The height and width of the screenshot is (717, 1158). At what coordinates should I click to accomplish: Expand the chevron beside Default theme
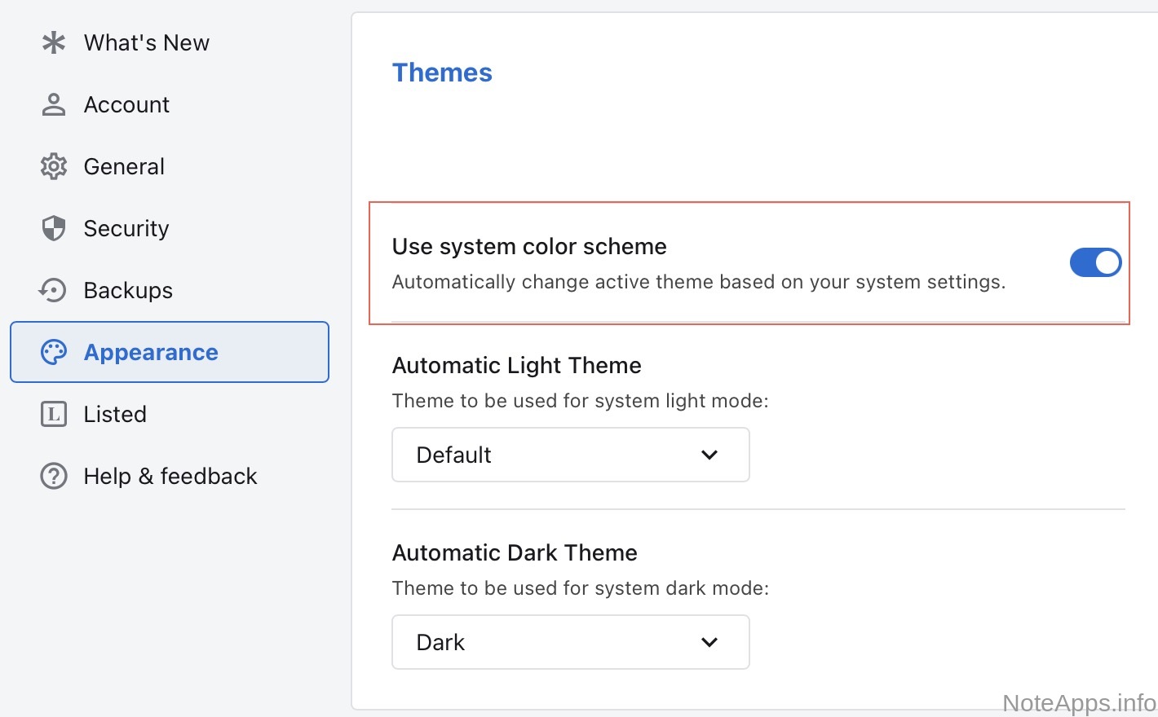pyautogui.click(x=709, y=455)
